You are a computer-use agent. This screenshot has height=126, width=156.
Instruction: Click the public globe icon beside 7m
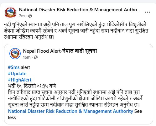click(x=30, y=16)
